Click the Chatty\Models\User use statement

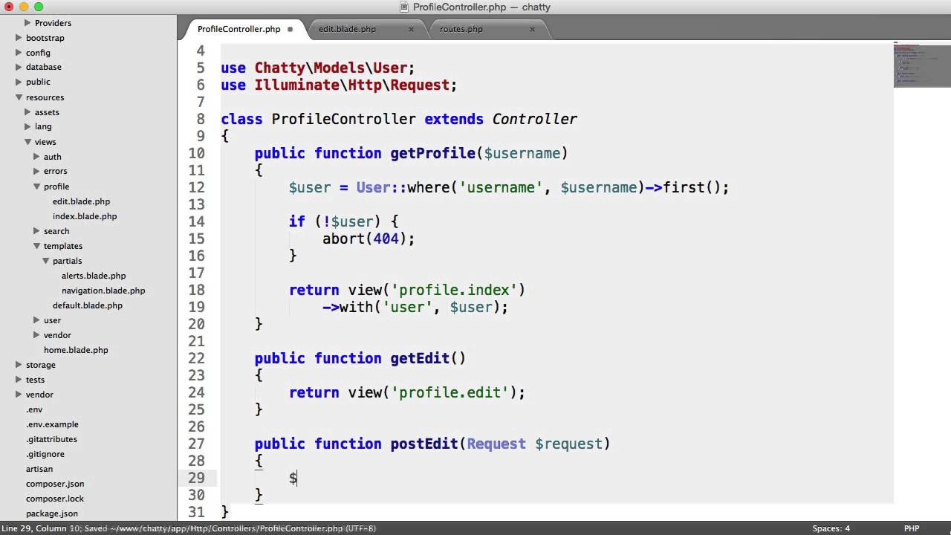pyautogui.click(x=318, y=68)
